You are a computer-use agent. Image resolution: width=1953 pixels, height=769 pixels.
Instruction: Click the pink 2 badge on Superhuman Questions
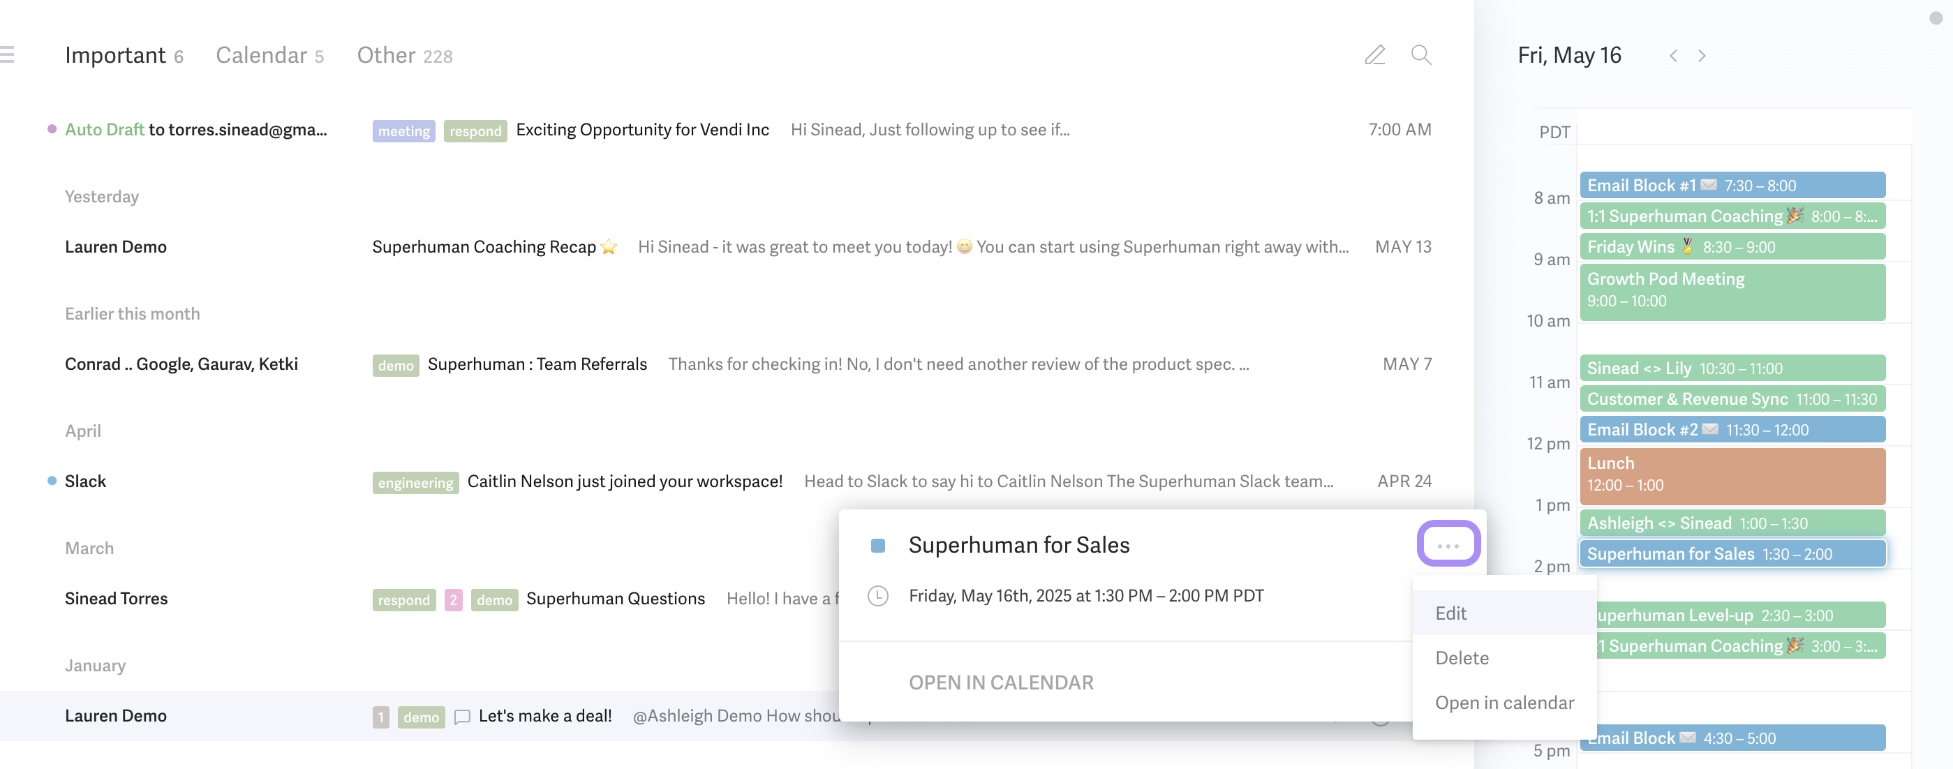click(x=454, y=600)
